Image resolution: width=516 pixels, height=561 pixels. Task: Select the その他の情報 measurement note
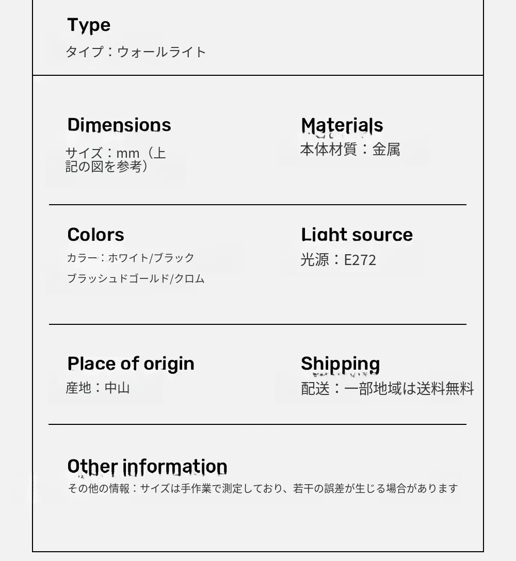(263, 488)
